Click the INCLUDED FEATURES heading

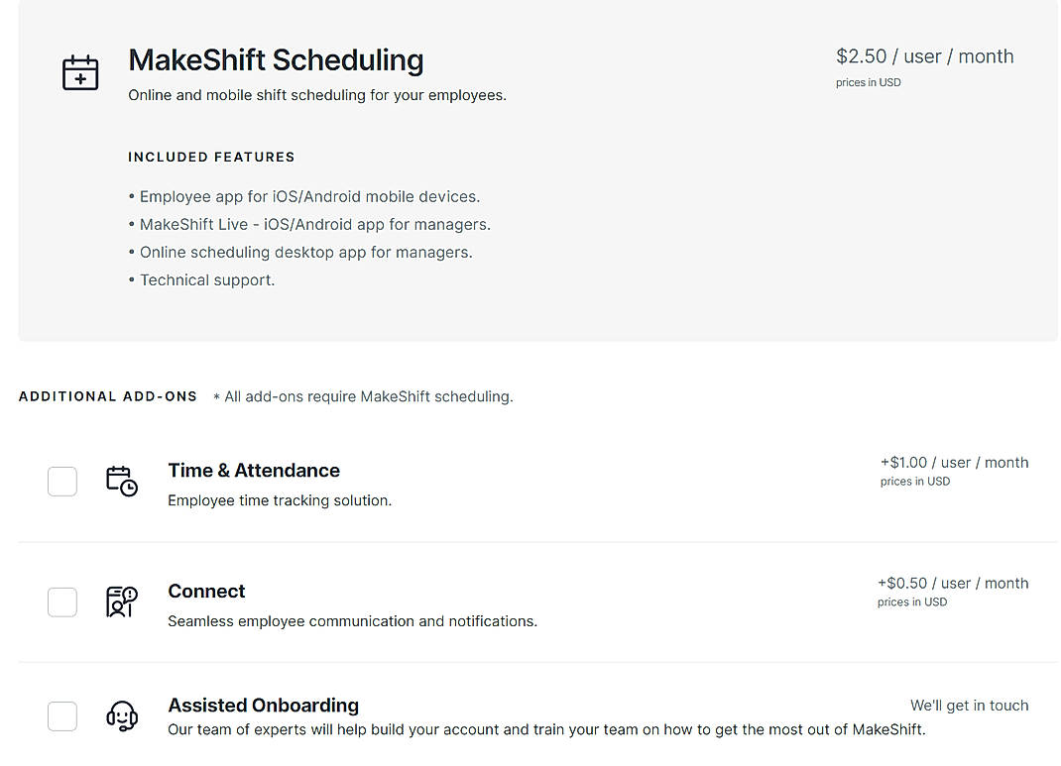coord(210,157)
